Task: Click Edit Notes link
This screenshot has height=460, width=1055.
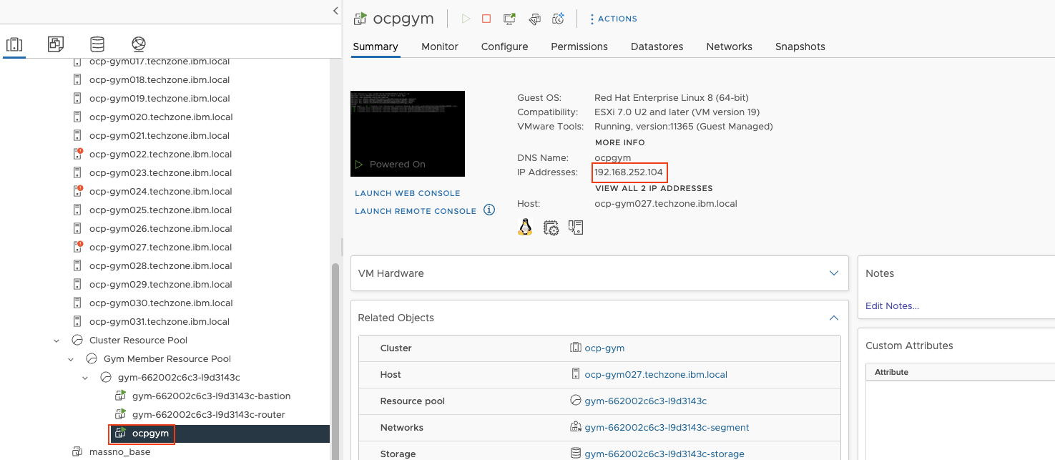Action: pyautogui.click(x=892, y=305)
